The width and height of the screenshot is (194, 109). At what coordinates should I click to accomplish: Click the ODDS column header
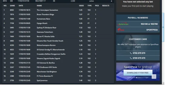81,6
